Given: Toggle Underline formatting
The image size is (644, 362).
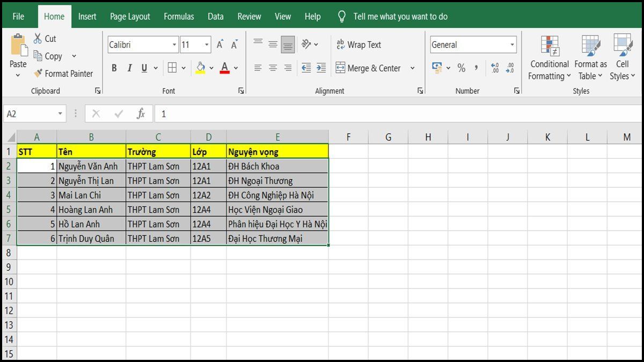Looking at the screenshot, I should coord(144,68).
